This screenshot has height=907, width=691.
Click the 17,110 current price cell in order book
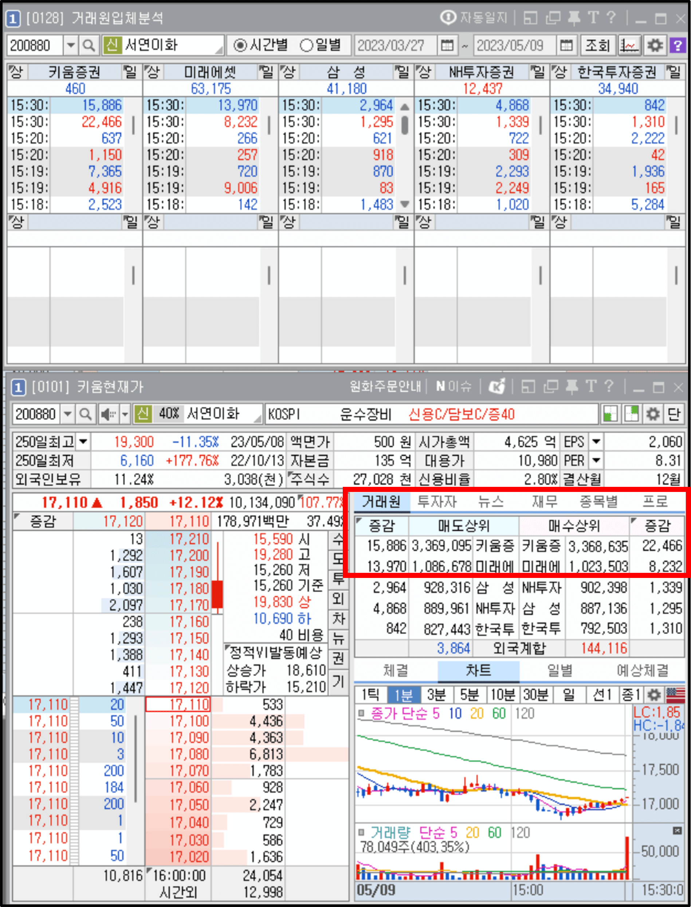[x=178, y=704]
